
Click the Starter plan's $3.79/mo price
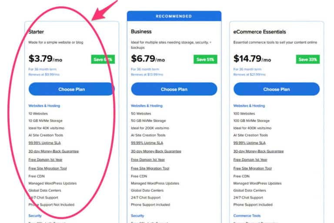(45, 59)
